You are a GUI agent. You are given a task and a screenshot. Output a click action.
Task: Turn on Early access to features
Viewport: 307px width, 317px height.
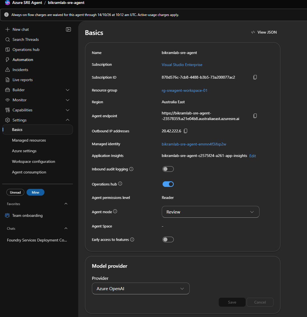click(x=168, y=239)
